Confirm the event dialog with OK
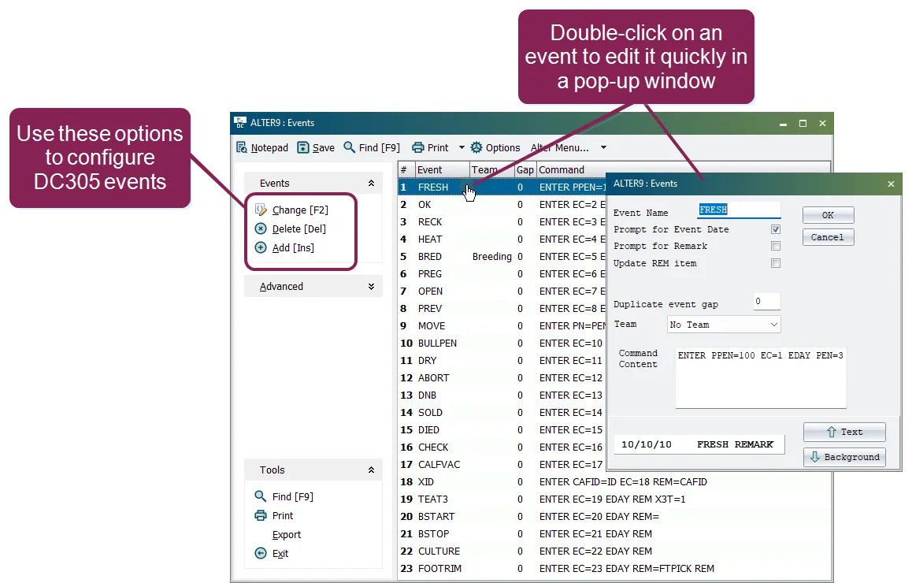 pyautogui.click(x=829, y=215)
